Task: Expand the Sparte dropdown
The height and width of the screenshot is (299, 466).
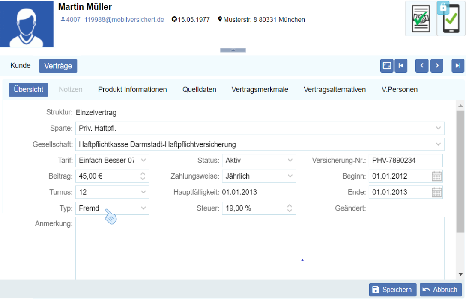Action: pos(438,128)
